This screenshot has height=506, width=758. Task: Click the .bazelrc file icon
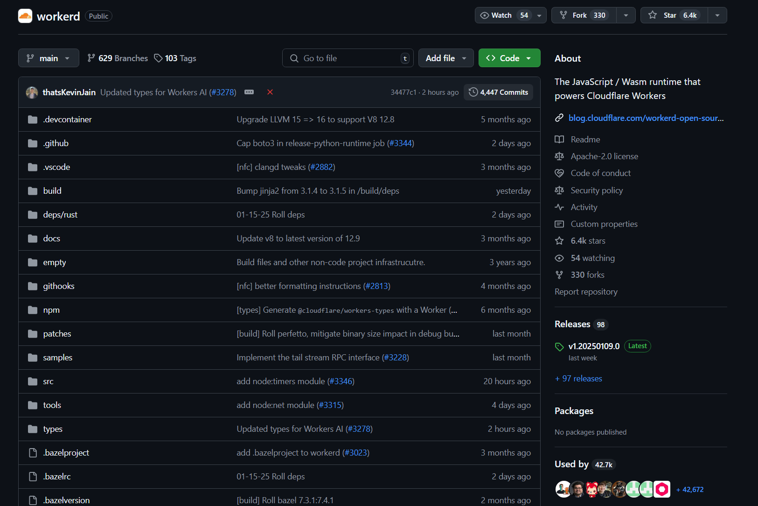33,477
